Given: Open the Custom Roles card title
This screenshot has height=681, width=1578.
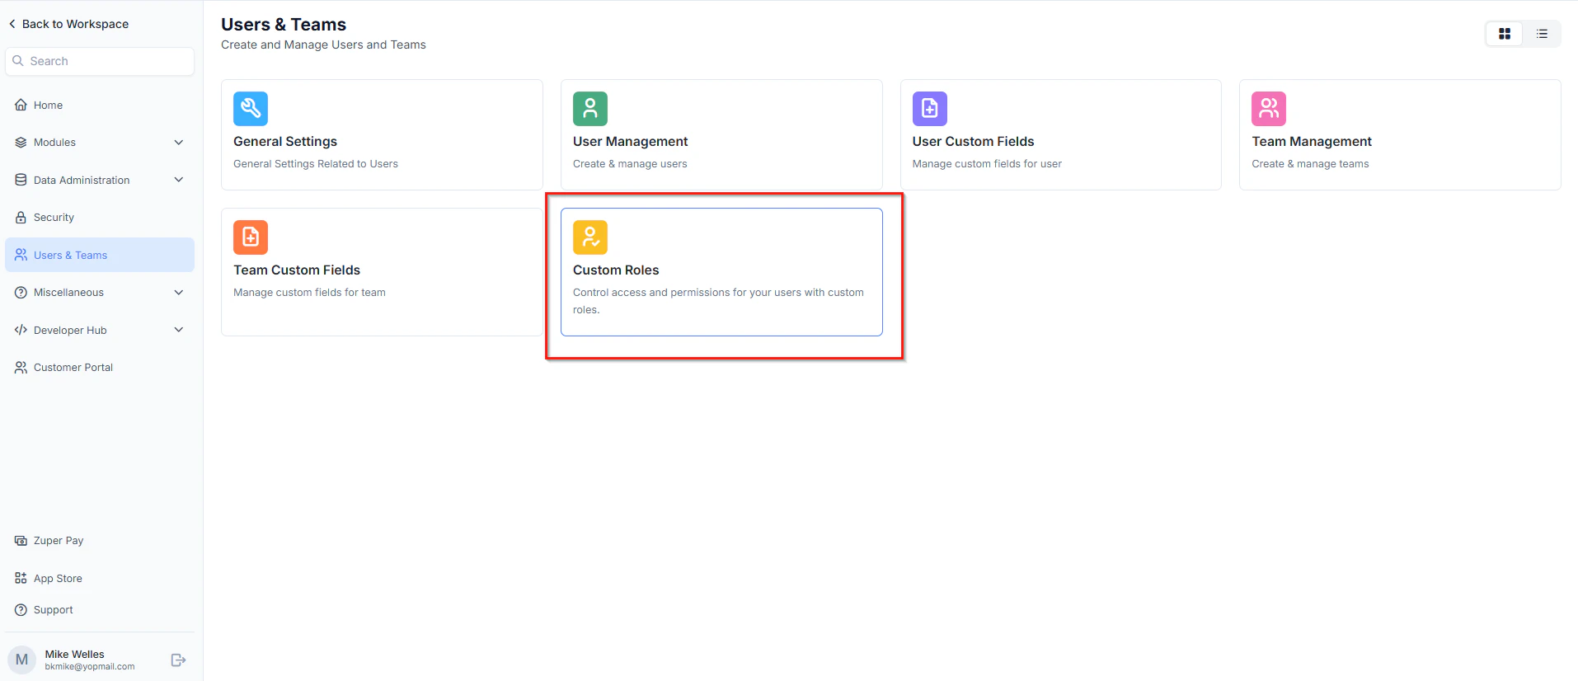Looking at the screenshot, I should pos(616,270).
